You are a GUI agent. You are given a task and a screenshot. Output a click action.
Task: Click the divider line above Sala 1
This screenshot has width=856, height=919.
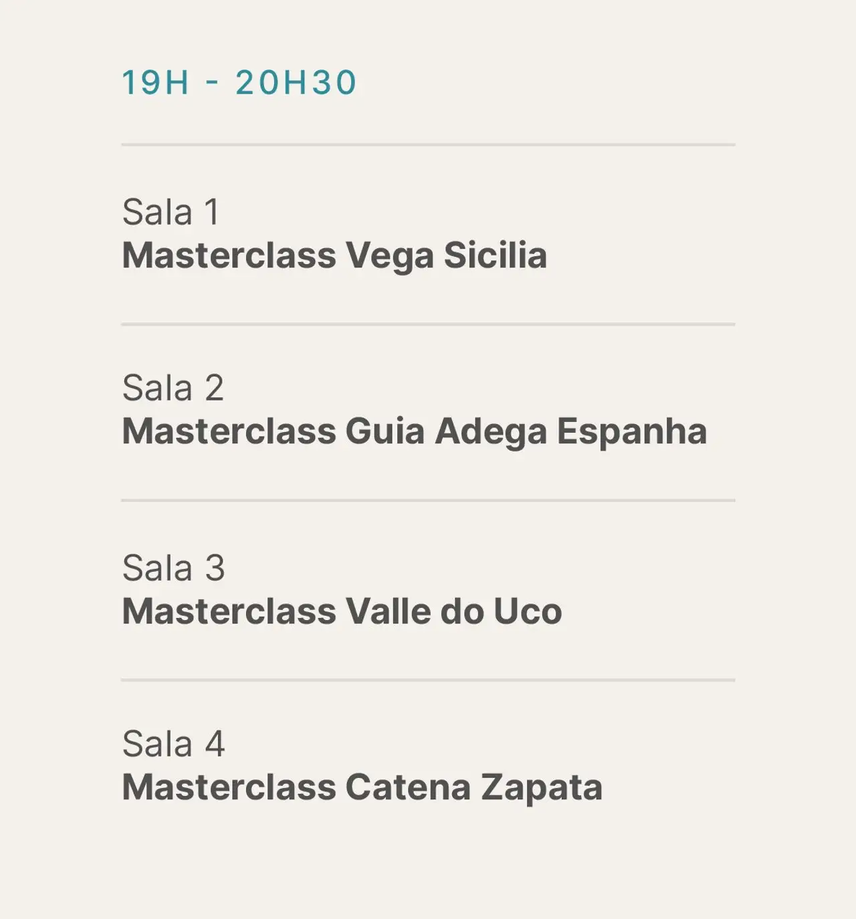pyautogui.click(x=428, y=144)
